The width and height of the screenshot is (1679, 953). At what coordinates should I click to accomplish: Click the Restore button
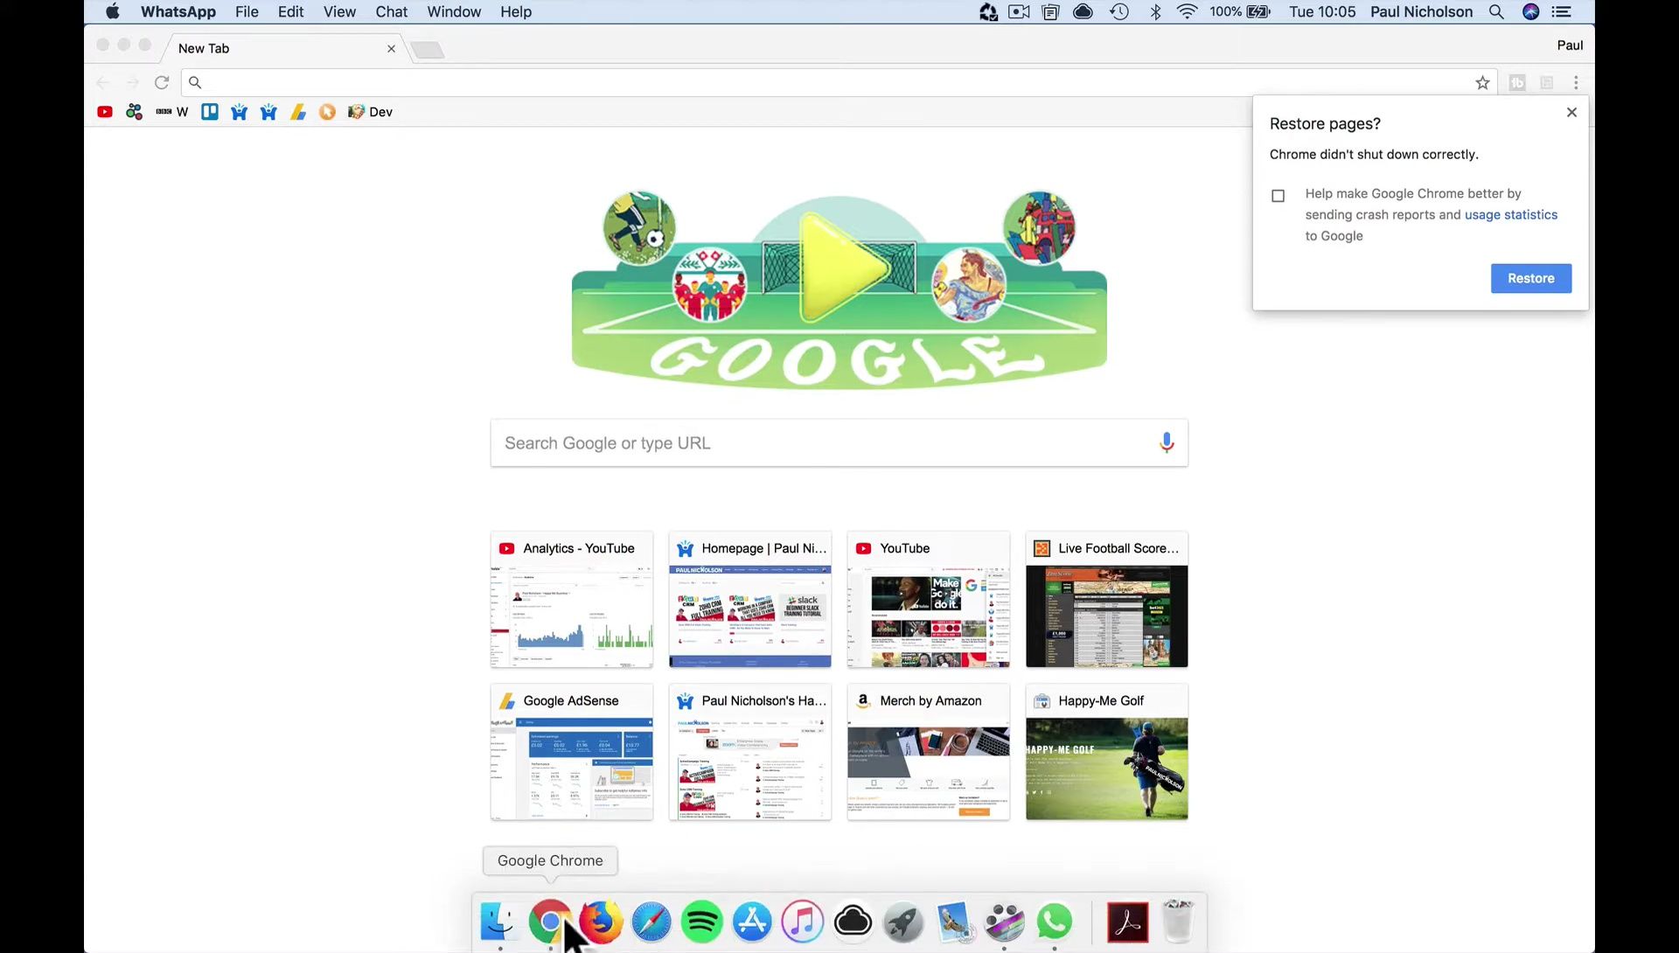point(1530,278)
